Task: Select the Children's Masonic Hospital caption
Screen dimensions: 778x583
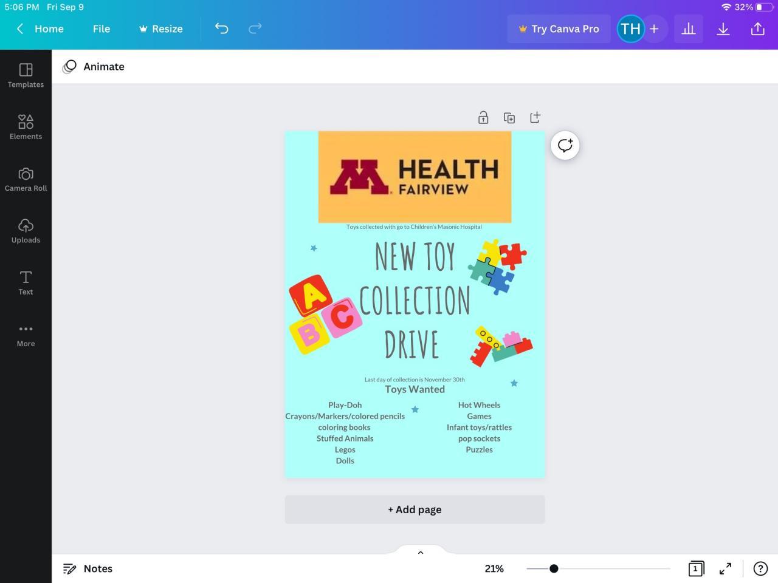Action: click(x=414, y=227)
